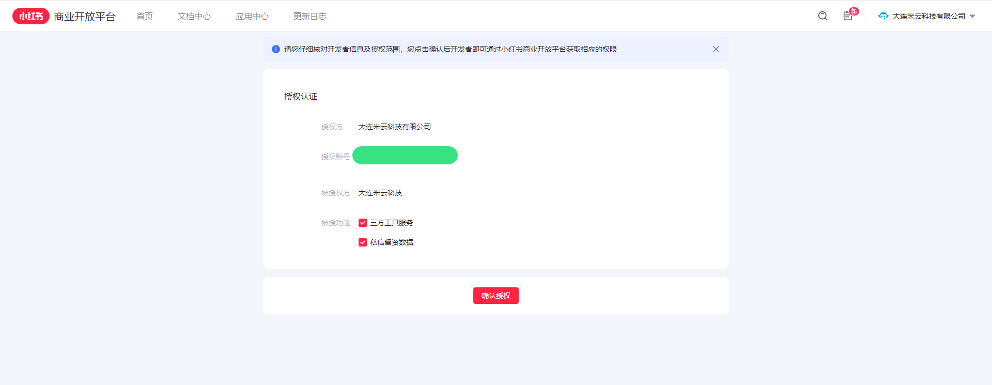Screen dimensions: 992x385
Task: Uncheck the 私信留资数据 checkbox
Action: [363, 242]
